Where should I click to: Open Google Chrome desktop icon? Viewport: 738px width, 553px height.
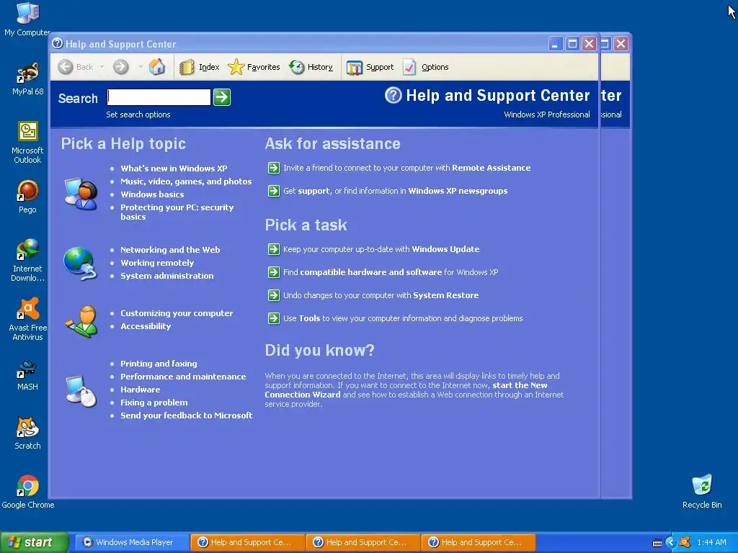click(28, 492)
